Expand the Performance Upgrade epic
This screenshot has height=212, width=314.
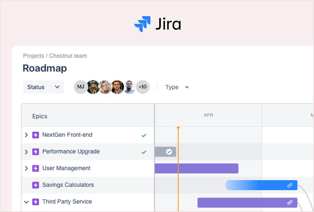click(26, 152)
